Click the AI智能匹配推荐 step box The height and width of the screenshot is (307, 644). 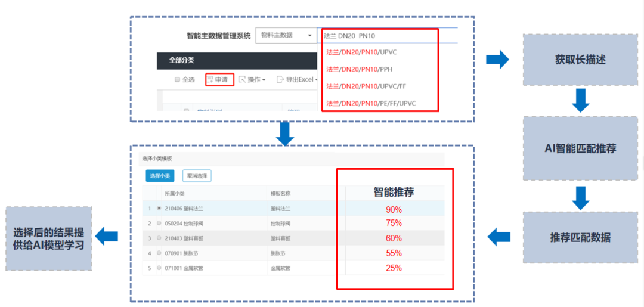[580, 148]
